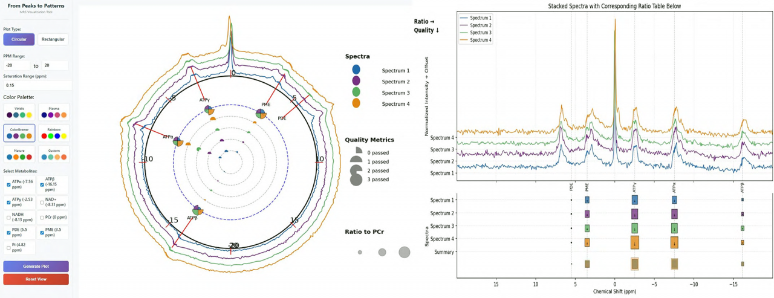Screen dimensions: 774x298
Task: Click the '3 passed' quality metrics glyph
Action: (x=356, y=180)
